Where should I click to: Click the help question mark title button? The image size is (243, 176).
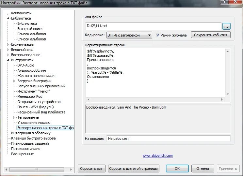pyautogui.click(x=225, y=2)
